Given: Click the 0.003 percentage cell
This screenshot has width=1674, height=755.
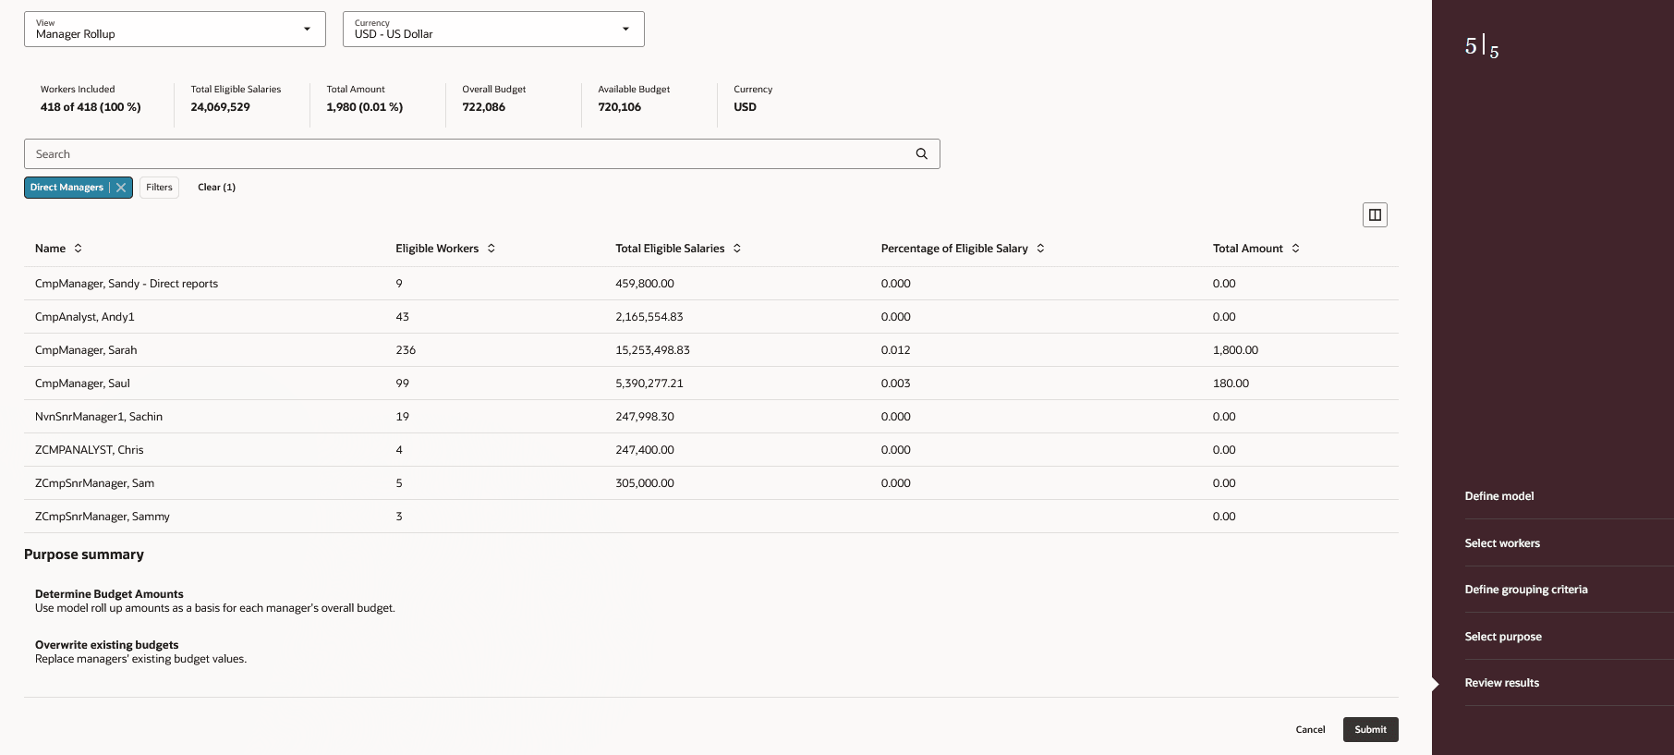Looking at the screenshot, I should (x=895, y=384).
